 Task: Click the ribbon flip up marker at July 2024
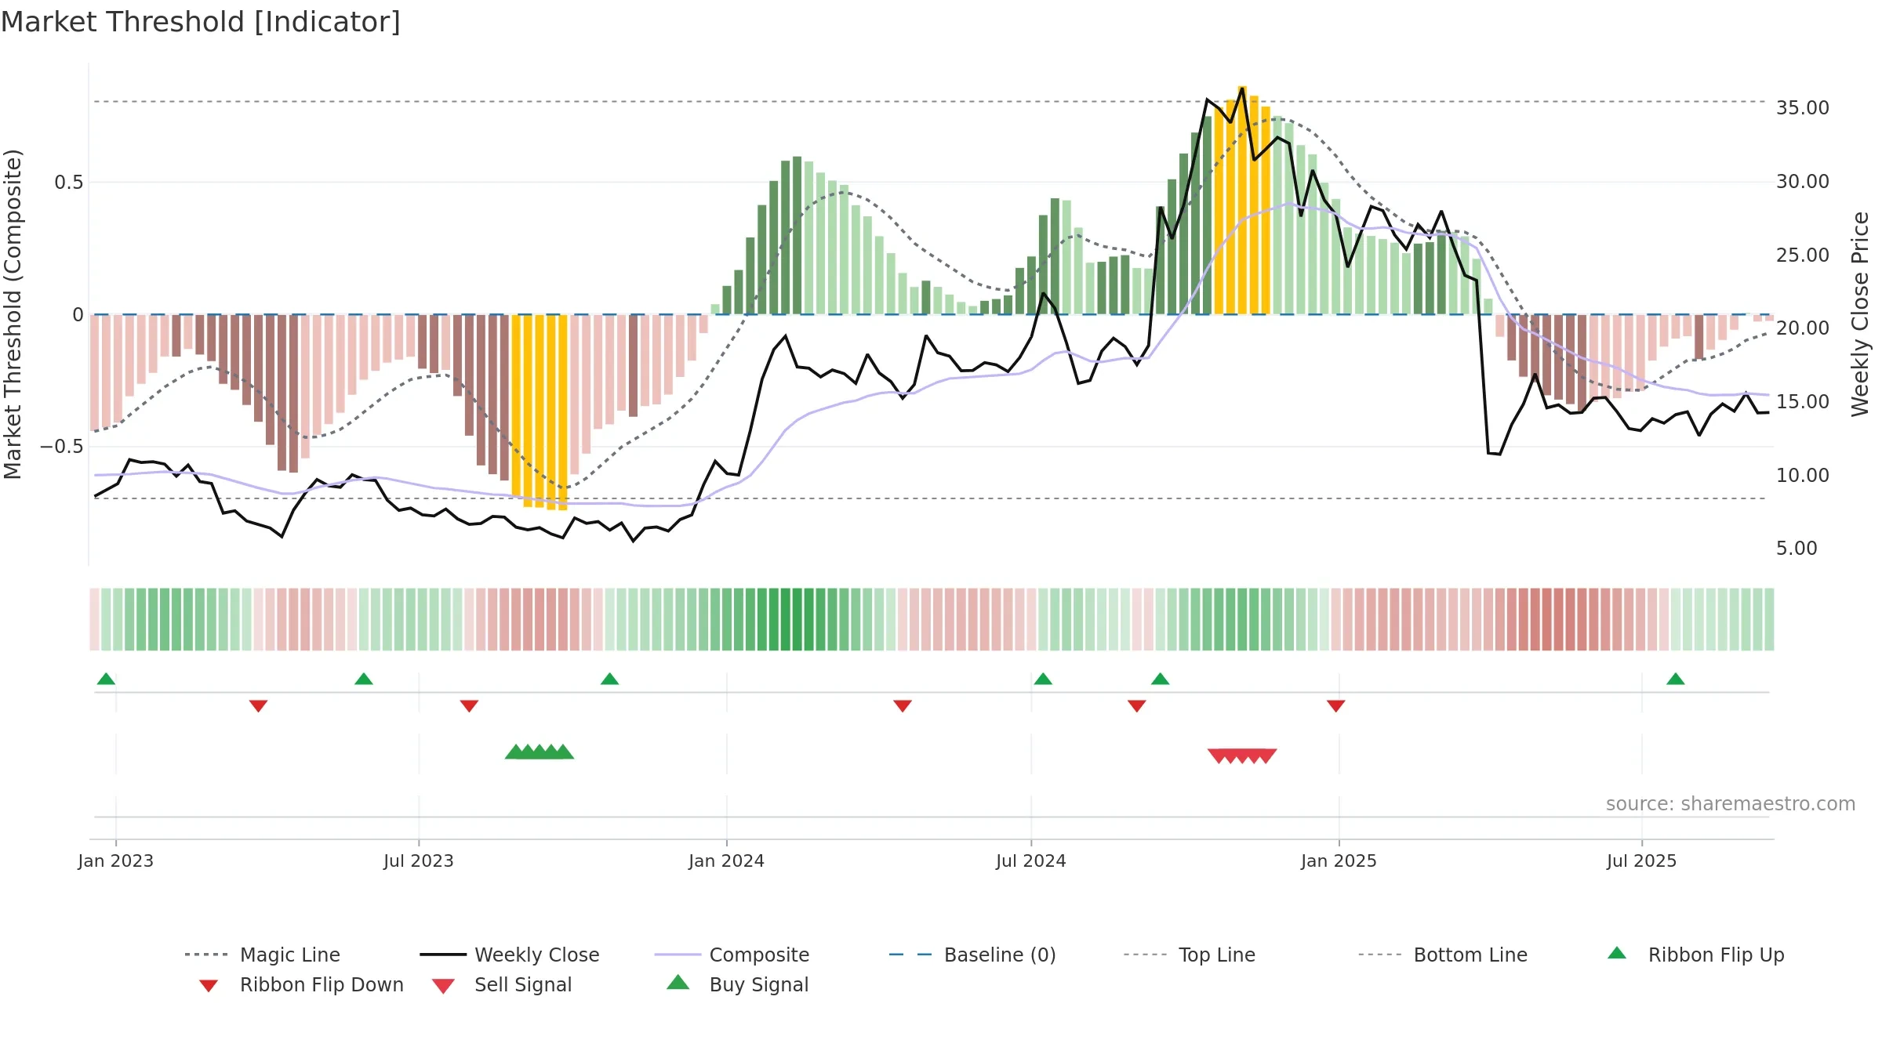coord(1043,679)
